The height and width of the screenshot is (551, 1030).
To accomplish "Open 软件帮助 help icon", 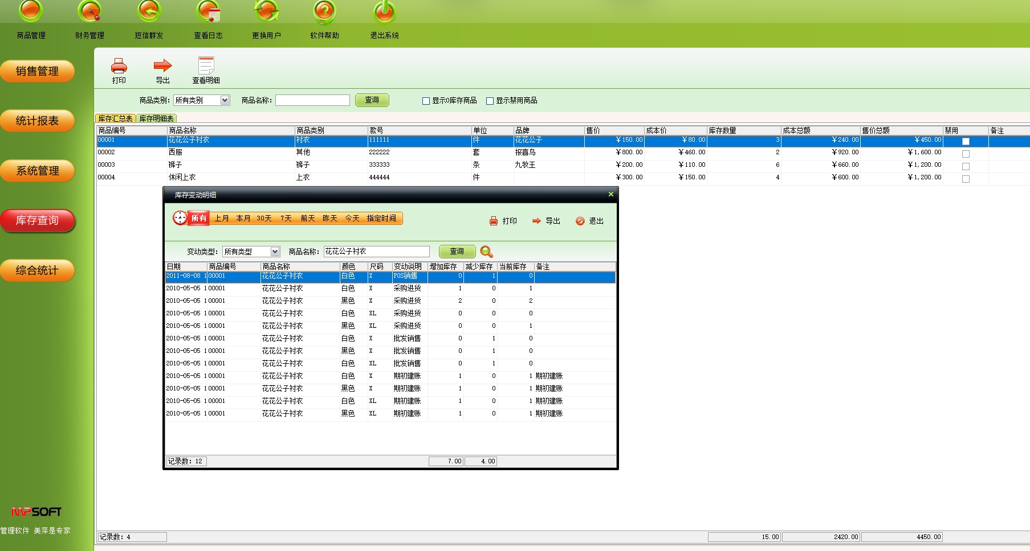I will (x=324, y=13).
